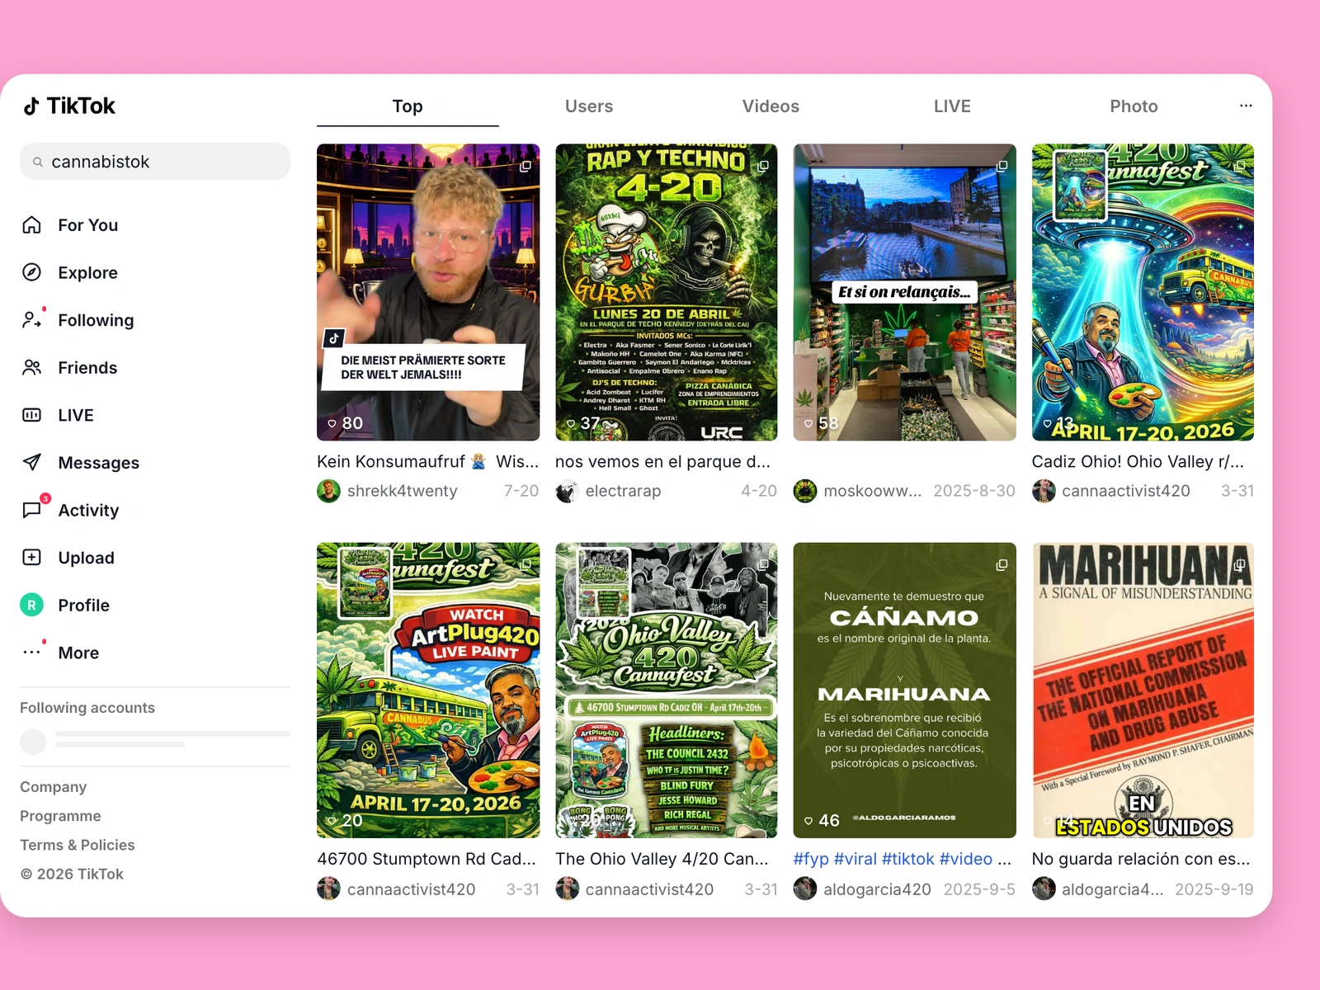The height and width of the screenshot is (990, 1320).
Task: Click the TikTok logo
Action: point(69,106)
